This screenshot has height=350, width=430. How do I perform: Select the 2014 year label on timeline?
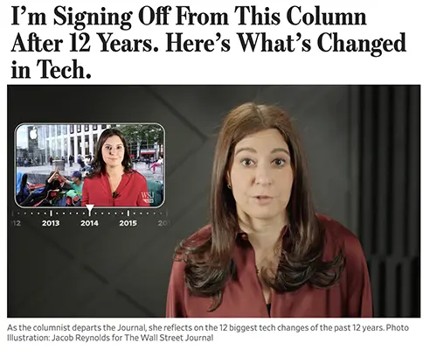(89, 223)
